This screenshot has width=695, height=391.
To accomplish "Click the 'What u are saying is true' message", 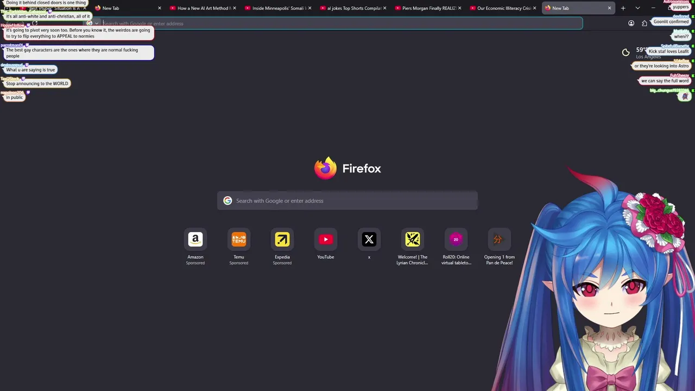I will tap(30, 70).
